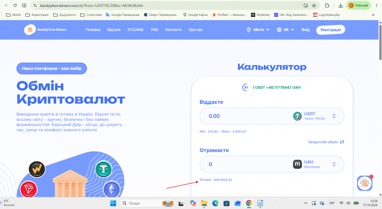
Task: Reload the page with the refresh icon
Action: 15,5
